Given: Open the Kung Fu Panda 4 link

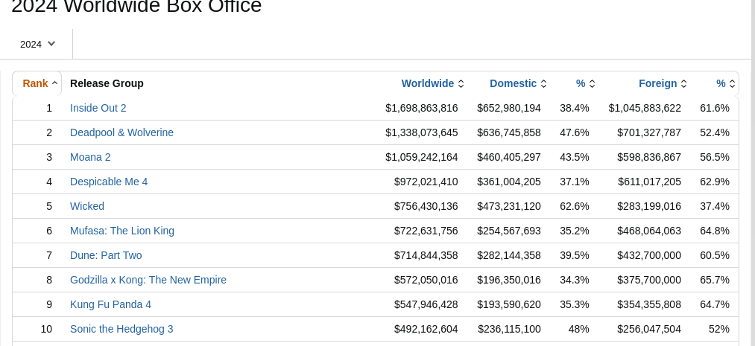Looking at the screenshot, I should (x=111, y=304).
